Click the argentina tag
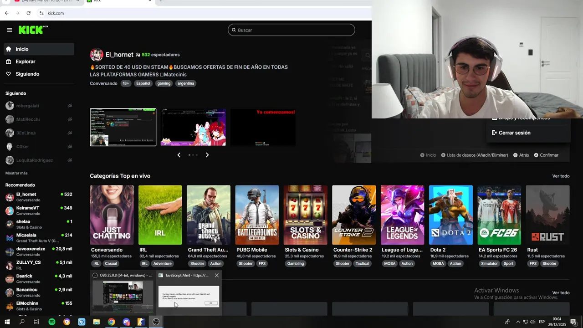This screenshot has height=328, width=583. tap(186, 83)
